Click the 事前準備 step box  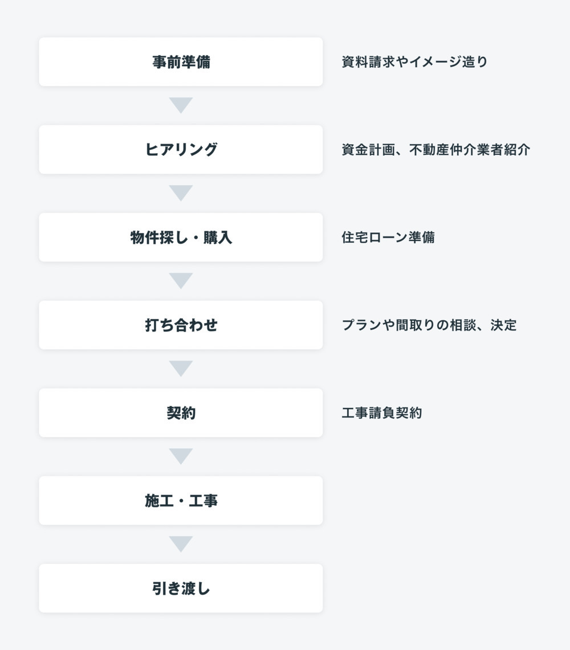(x=181, y=62)
